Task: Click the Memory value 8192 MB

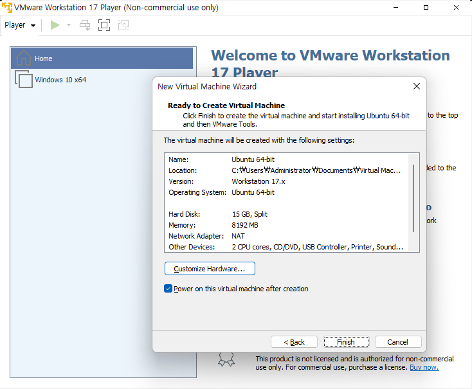Action: 245,225
